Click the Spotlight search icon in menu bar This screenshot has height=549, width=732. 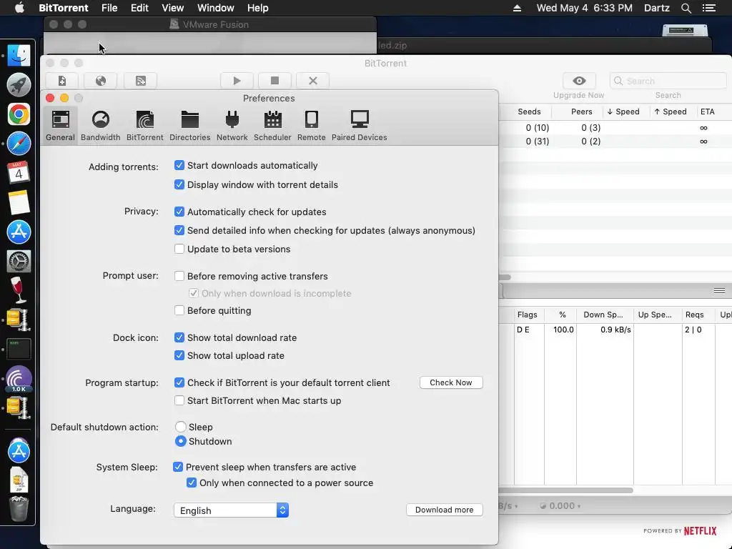click(686, 8)
